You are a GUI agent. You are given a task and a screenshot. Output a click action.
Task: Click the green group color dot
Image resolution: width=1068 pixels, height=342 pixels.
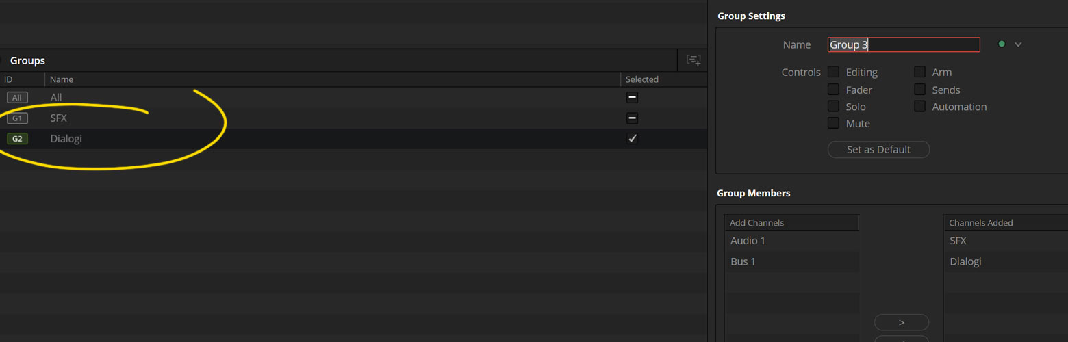[1002, 44]
